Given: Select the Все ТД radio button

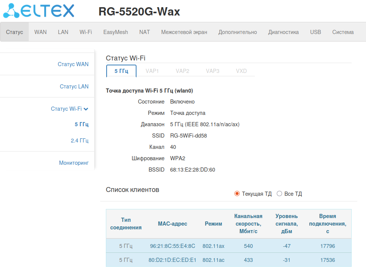Looking at the screenshot, I should click(279, 194).
